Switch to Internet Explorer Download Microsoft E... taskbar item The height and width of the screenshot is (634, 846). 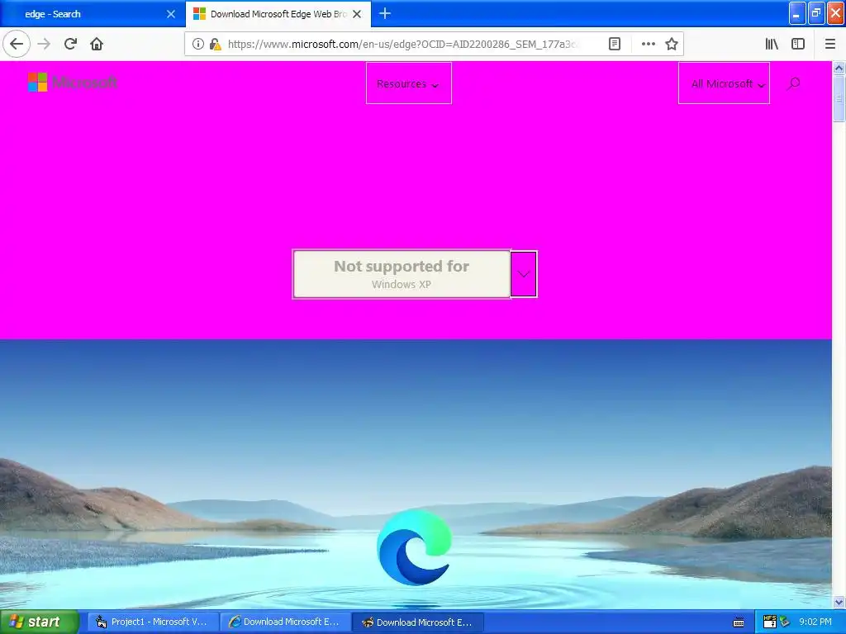[286, 622]
